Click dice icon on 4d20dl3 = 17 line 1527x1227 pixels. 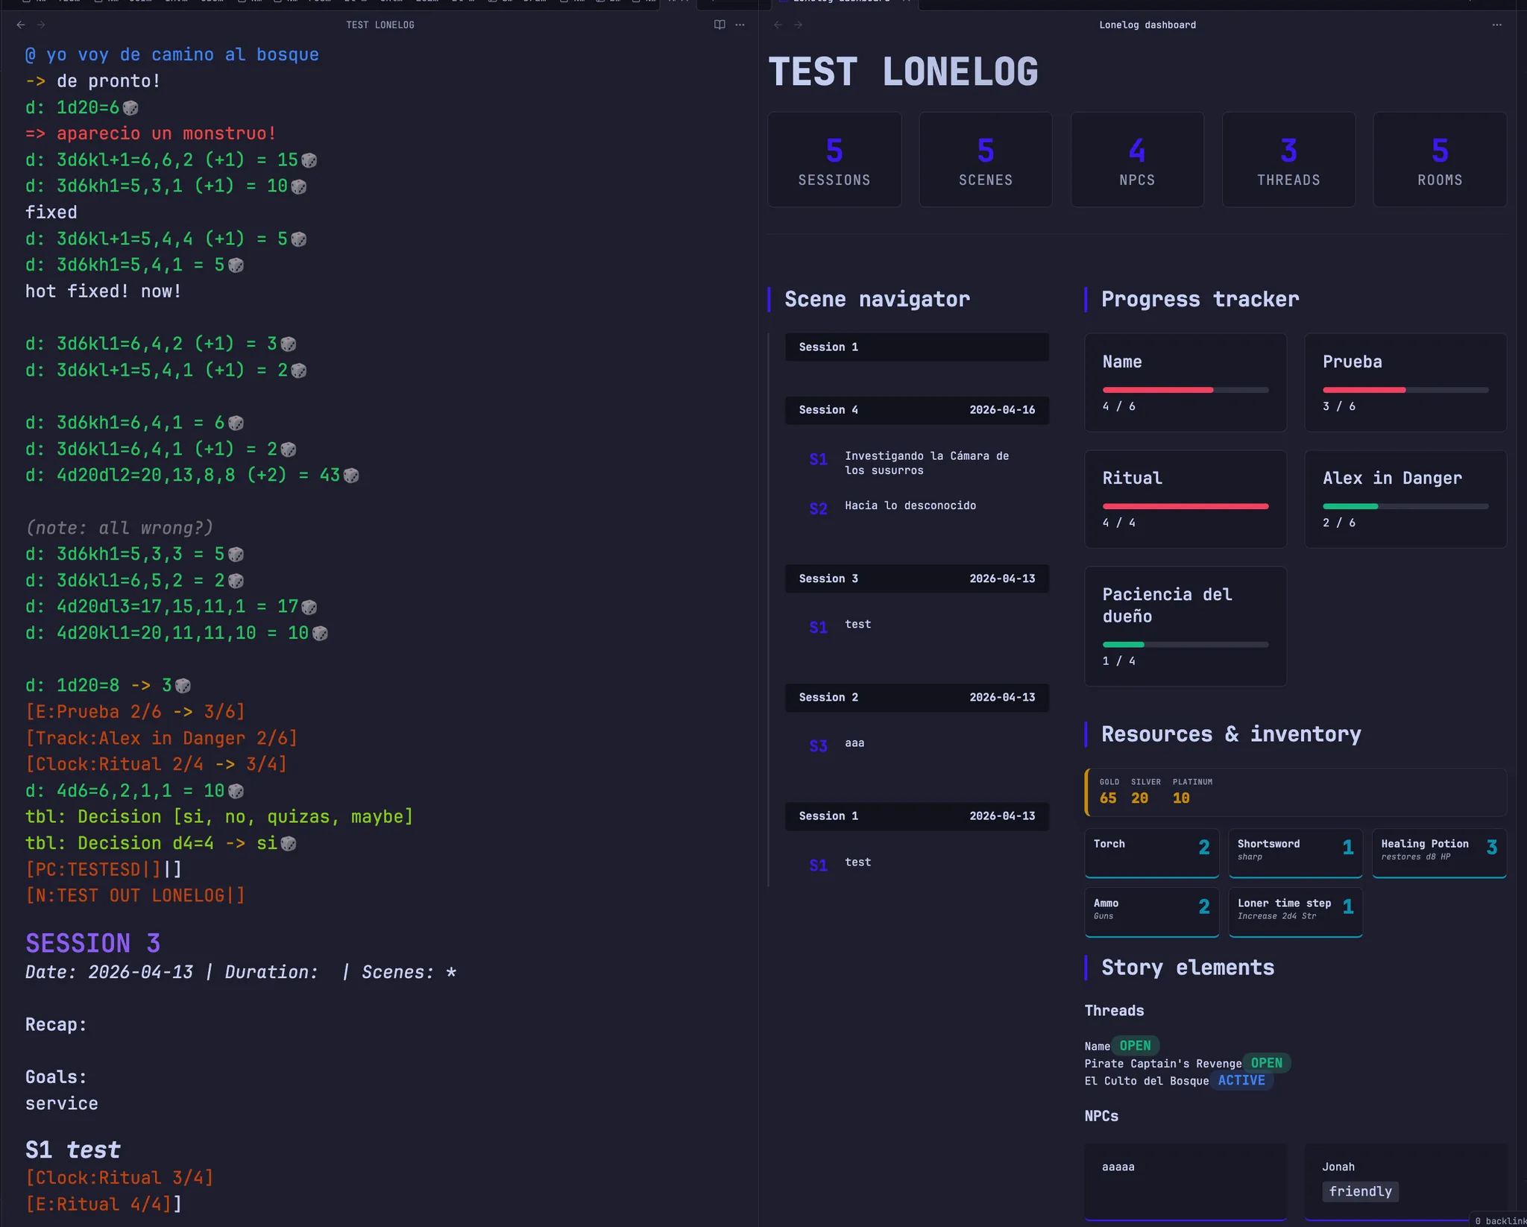(x=309, y=608)
